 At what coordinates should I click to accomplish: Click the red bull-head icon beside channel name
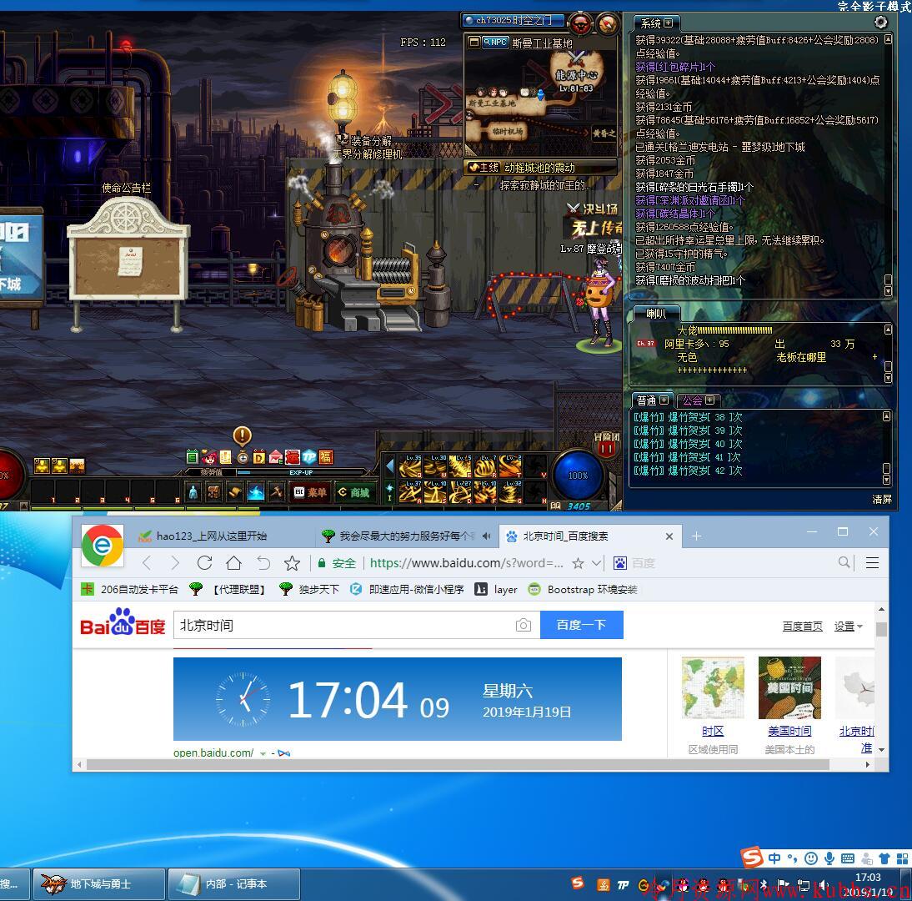580,24
